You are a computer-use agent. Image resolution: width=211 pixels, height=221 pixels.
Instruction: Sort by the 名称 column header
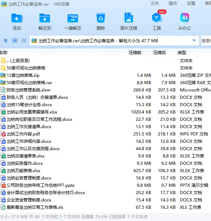pyautogui.click(x=3, y=53)
